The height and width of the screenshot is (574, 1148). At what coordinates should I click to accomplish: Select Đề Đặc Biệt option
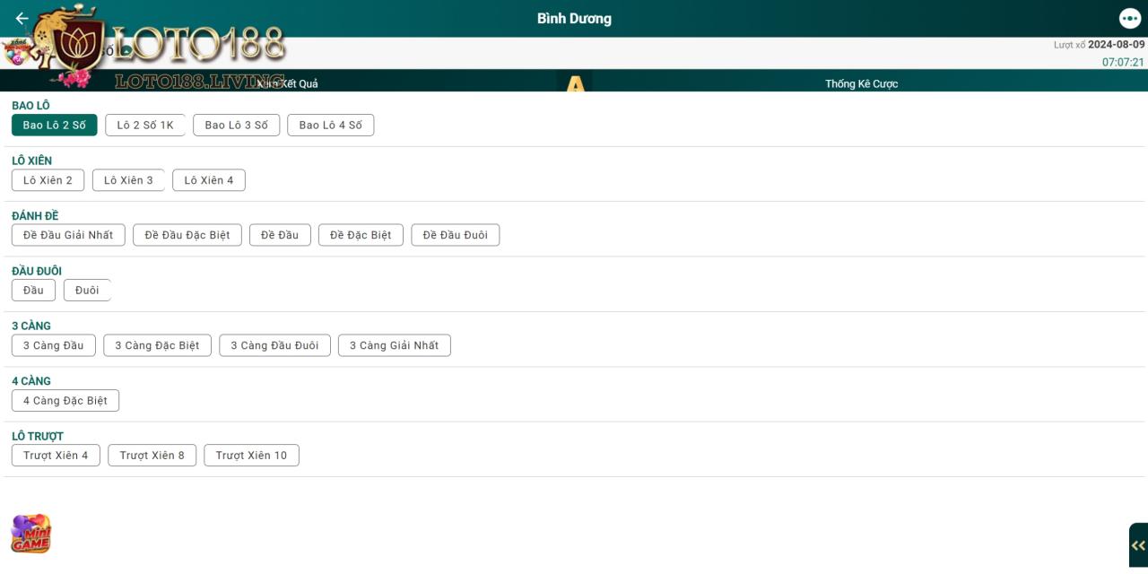tap(361, 235)
